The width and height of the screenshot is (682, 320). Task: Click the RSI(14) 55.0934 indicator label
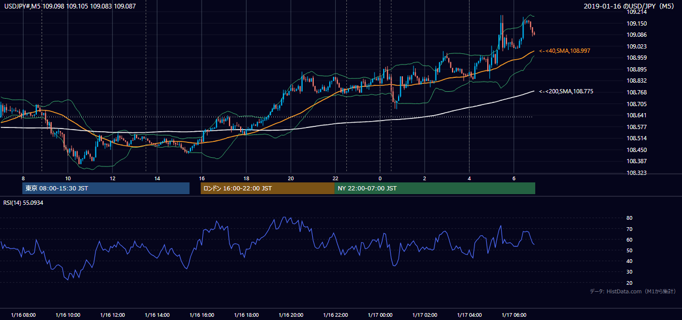(x=24, y=203)
